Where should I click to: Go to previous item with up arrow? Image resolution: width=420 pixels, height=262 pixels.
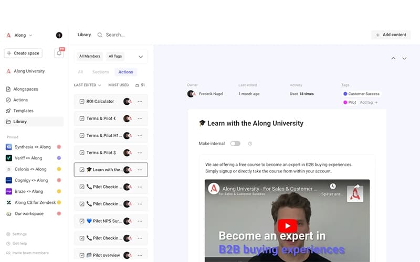click(x=393, y=58)
